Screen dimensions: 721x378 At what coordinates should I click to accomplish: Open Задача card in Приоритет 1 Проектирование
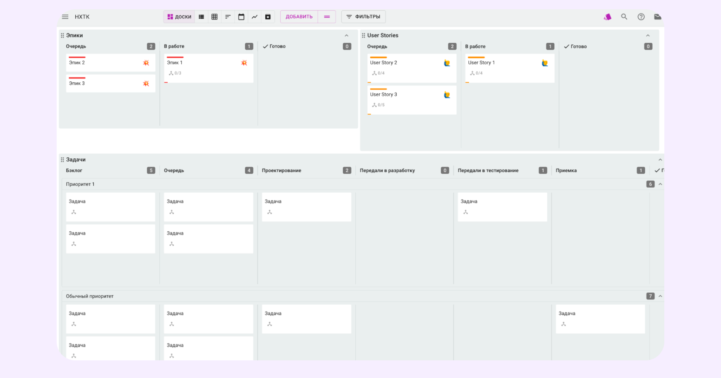307,207
